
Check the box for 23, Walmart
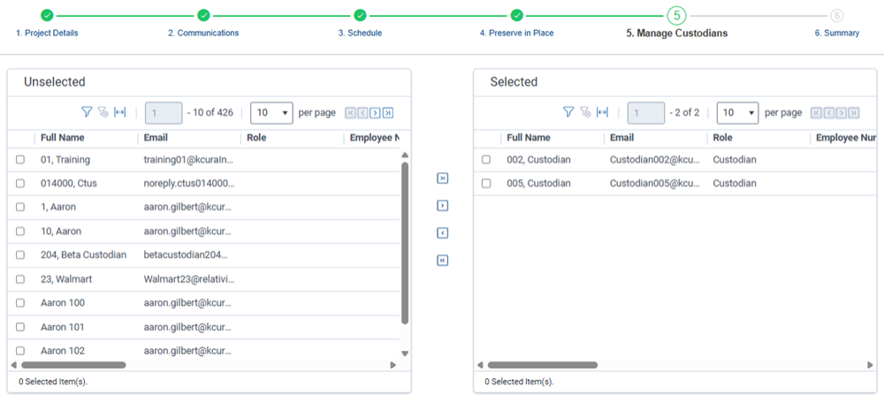point(20,279)
